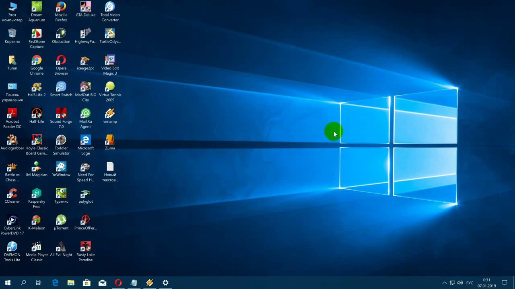Select the YoWindow weather icon
The image size is (515, 289).
pyautogui.click(x=61, y=169)
